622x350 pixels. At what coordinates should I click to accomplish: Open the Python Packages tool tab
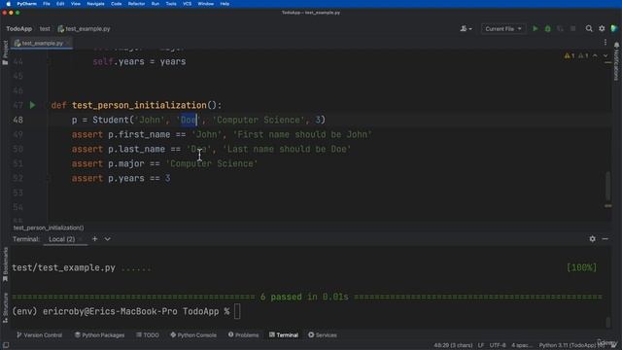(x=99, y=334)
